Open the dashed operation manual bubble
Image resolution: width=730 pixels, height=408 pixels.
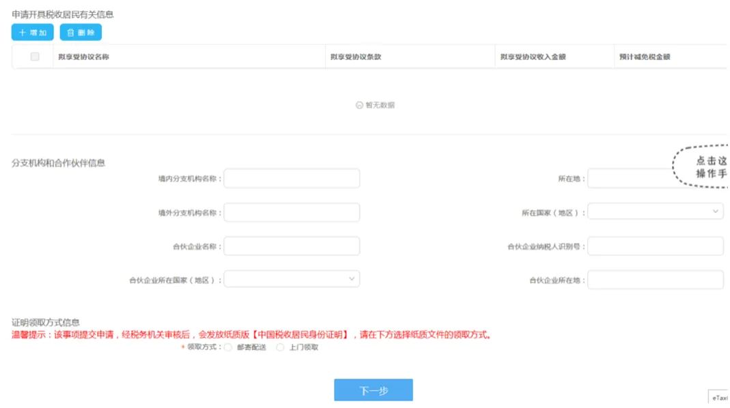(707, 167)
